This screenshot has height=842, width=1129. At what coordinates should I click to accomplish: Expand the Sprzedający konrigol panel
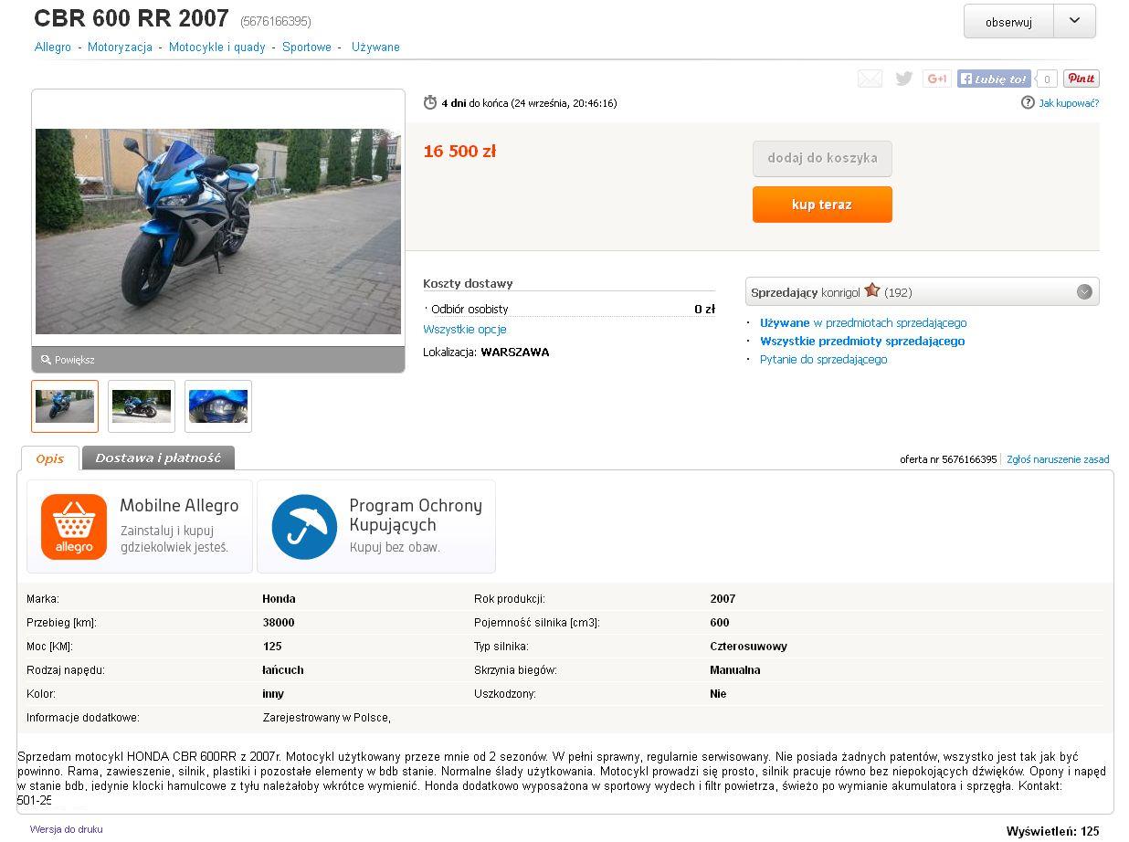(1084, 292)
